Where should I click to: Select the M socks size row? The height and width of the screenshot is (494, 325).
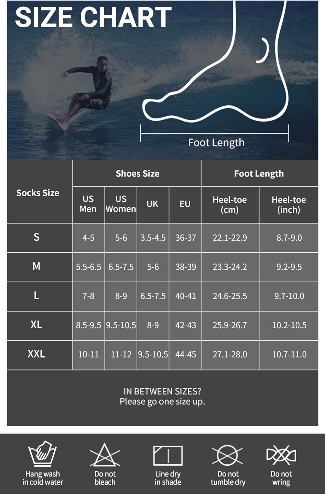click(37, 266)
